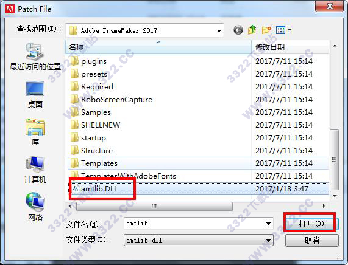The image size is (348, 265).
Task: Select the amtlib.DLL file
Action: click(x=99, y=189)
